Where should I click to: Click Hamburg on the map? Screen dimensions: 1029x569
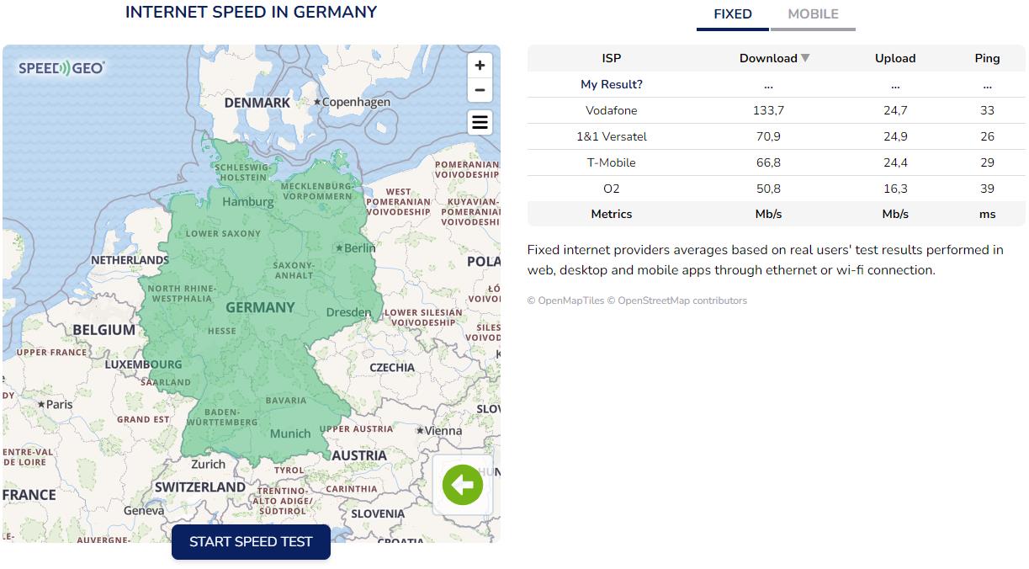coord(247,202)
